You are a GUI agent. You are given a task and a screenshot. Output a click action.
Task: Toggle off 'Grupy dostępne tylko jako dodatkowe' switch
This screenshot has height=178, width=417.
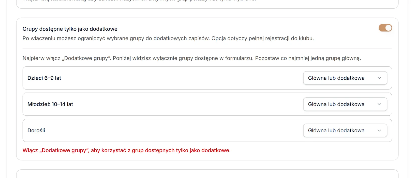click(385, 28)
